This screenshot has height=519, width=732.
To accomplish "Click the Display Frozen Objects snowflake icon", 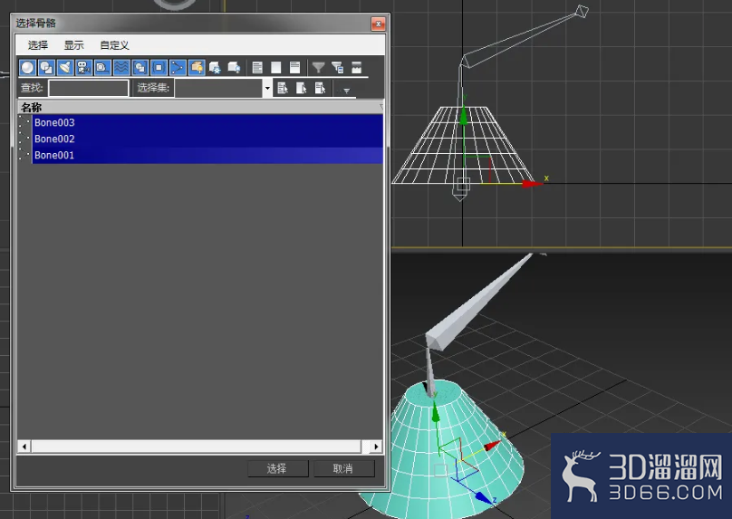I will [x=215, y=68].
